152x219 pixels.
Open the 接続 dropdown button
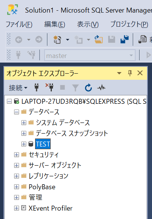point(18,88)
